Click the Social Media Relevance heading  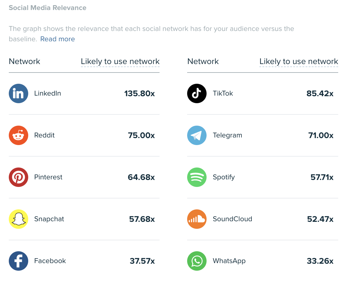48,8
